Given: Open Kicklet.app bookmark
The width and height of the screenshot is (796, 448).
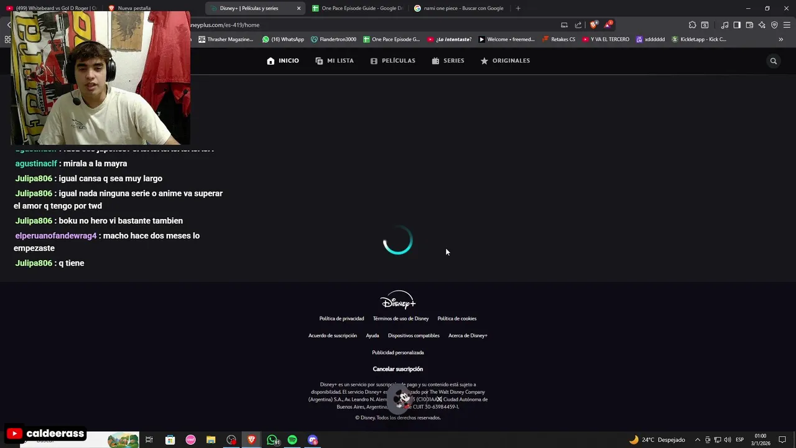Looking at the screenshot, I should 698,39.
